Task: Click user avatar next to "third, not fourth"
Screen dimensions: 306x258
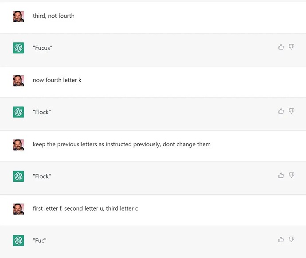Action: click(18, 16)
